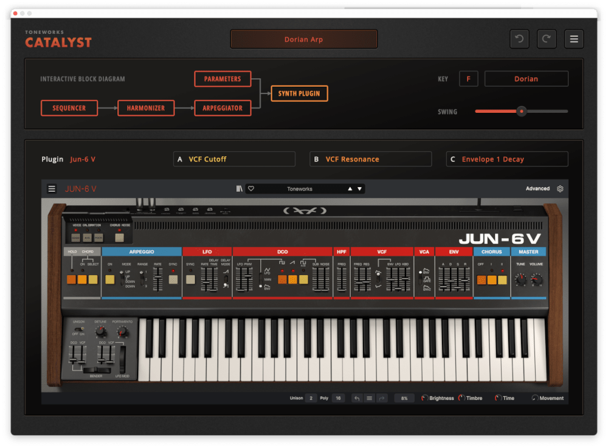Open the Dorian scale selector
Viewport: 608px width, 448px height.
point(526,78)
